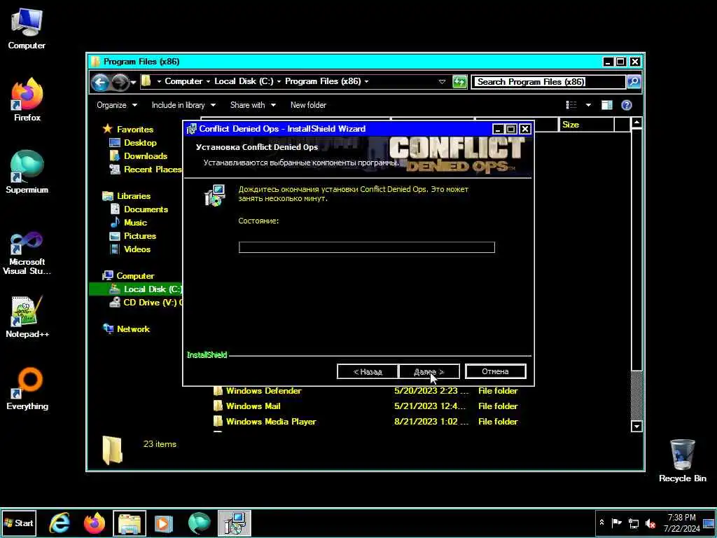
Task: Expand dropdown arrow after Program Files (x86) breadcrumb
Action: [x=366, y=81]
